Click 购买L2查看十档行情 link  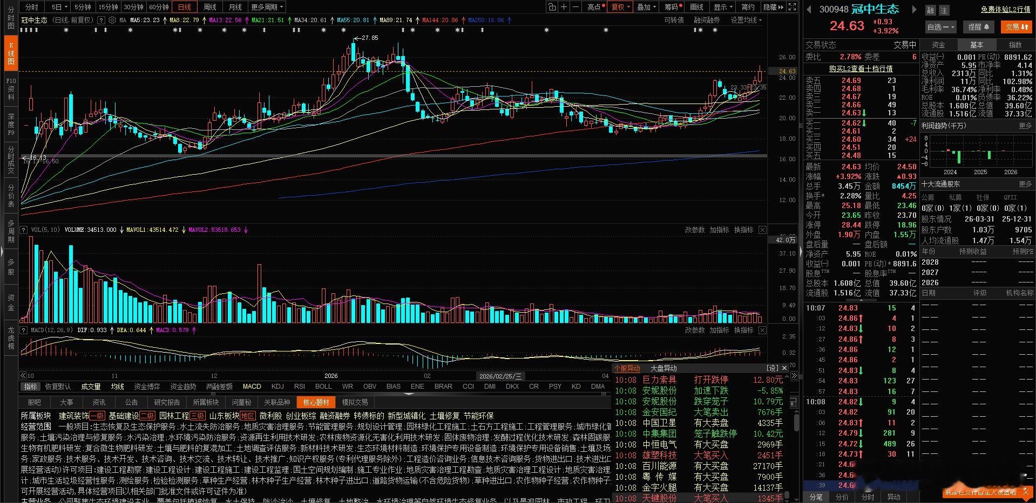(x=861, y=68)
